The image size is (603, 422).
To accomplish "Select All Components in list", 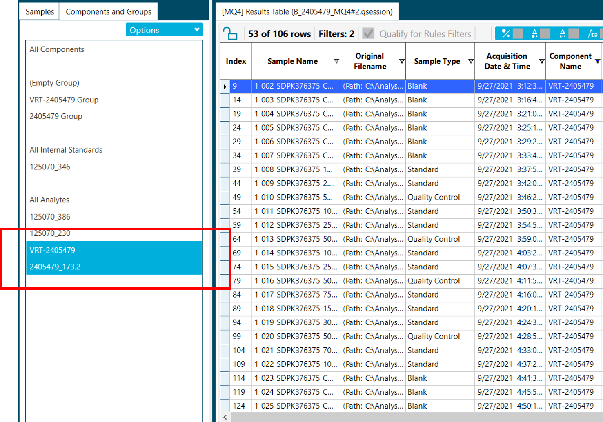I will pos(57,49).
